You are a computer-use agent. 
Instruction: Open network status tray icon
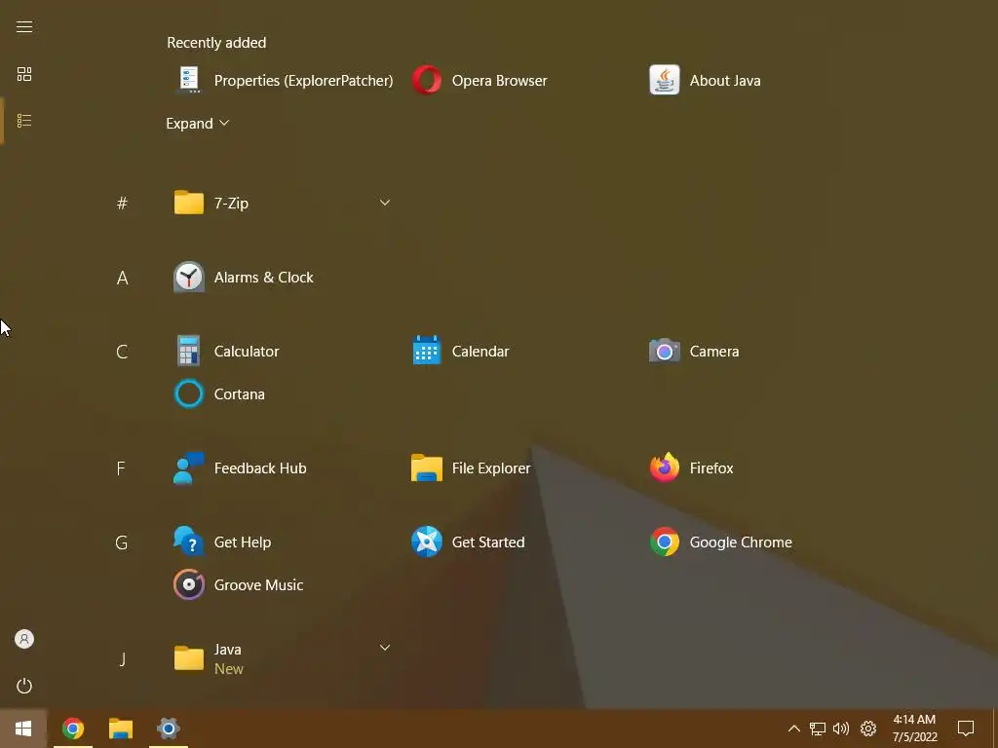click(818, 729)
